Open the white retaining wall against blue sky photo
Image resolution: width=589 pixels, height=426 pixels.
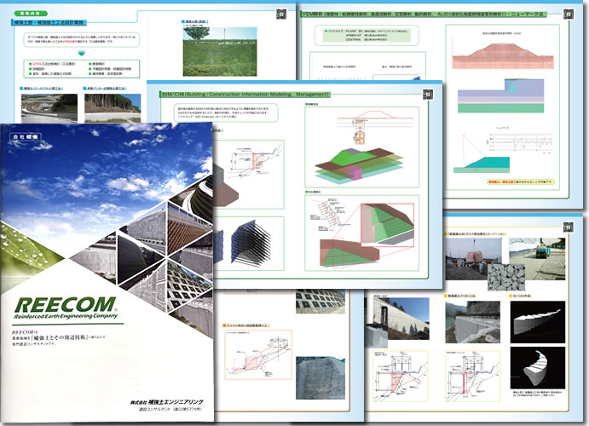pyautogui.click(x=401, y=319)
